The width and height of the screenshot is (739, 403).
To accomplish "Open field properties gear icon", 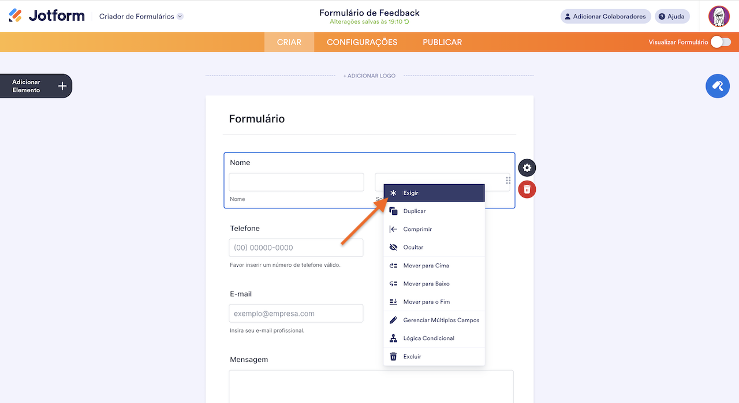I will (x=527, y=168).
